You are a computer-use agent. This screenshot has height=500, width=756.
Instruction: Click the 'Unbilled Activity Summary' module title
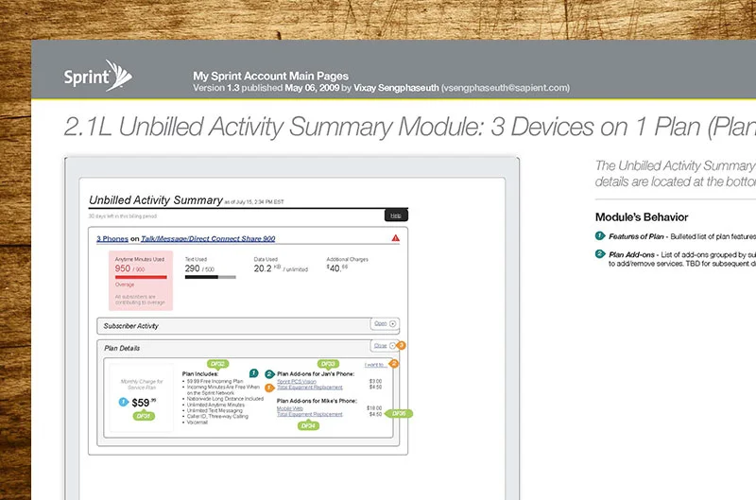[x=156, y=200]
